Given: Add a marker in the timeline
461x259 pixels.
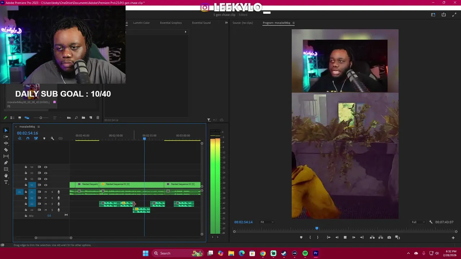Looking at the screenshot, I should pyautogui.click(x=44, y=138).
